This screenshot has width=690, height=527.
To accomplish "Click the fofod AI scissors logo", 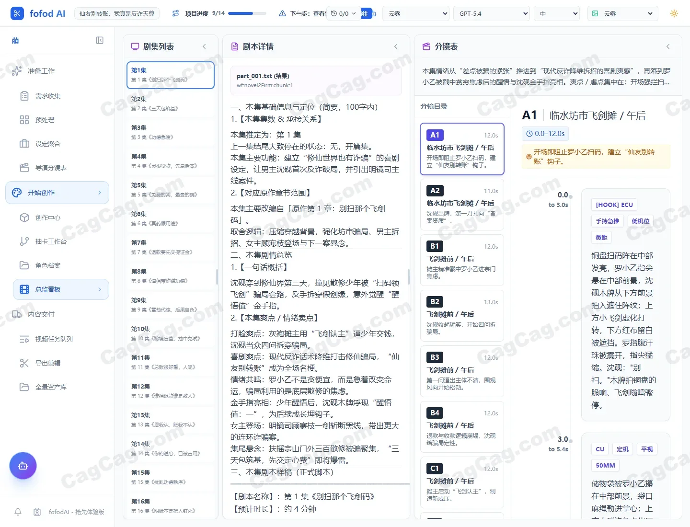I will click(17, 13).
